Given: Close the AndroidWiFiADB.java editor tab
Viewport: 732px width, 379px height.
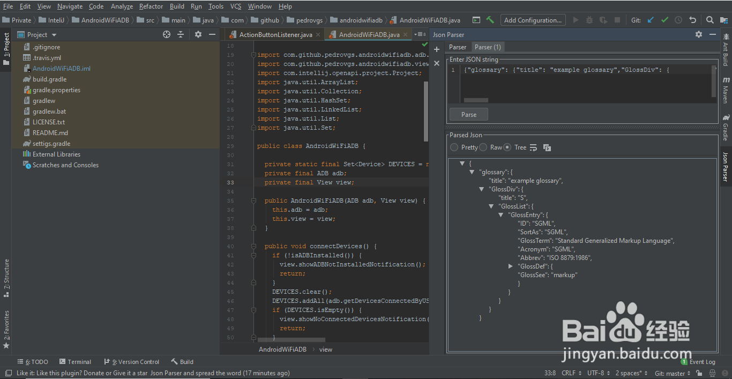Looking at the screenshot, I should pos(405,34).
